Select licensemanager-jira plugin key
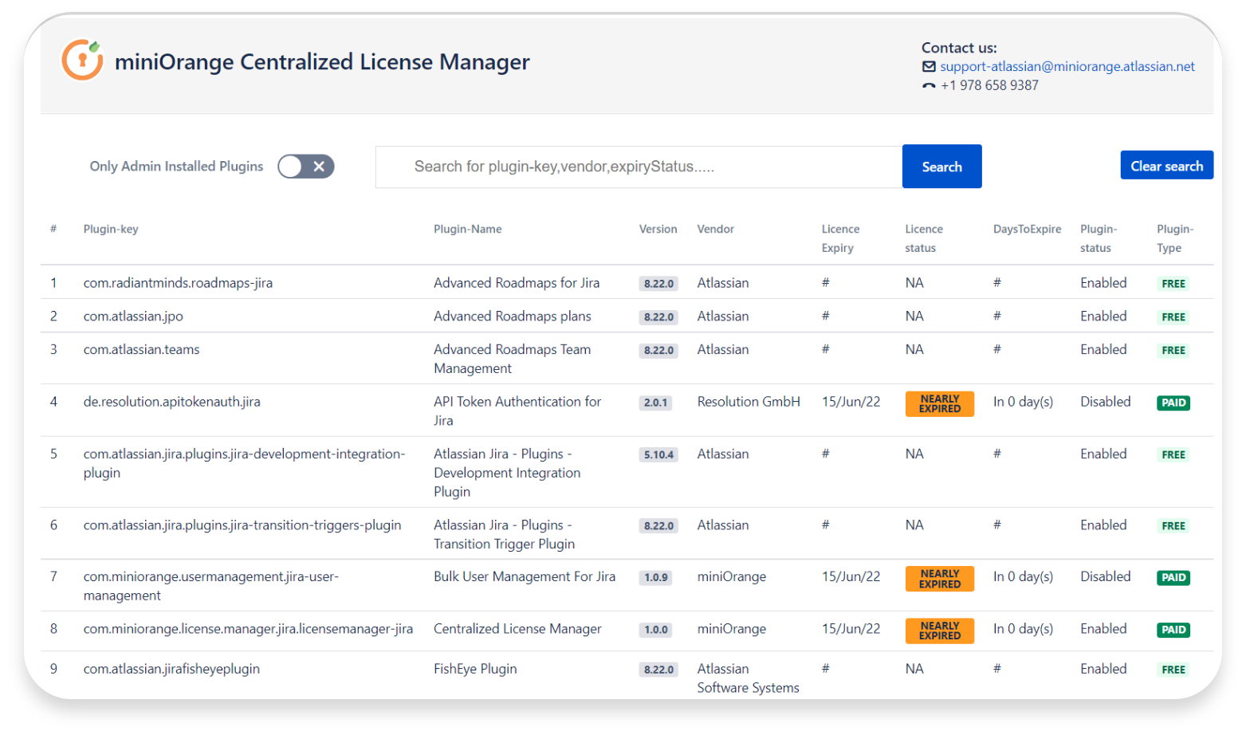Viewport: 1246px width, 735px height. click(248, 629)
